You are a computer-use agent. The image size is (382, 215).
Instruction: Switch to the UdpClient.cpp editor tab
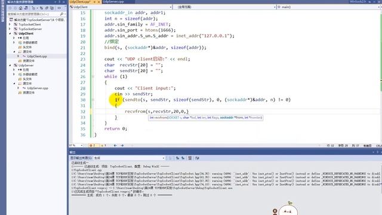pyautogui.click(x=80, y=2)
